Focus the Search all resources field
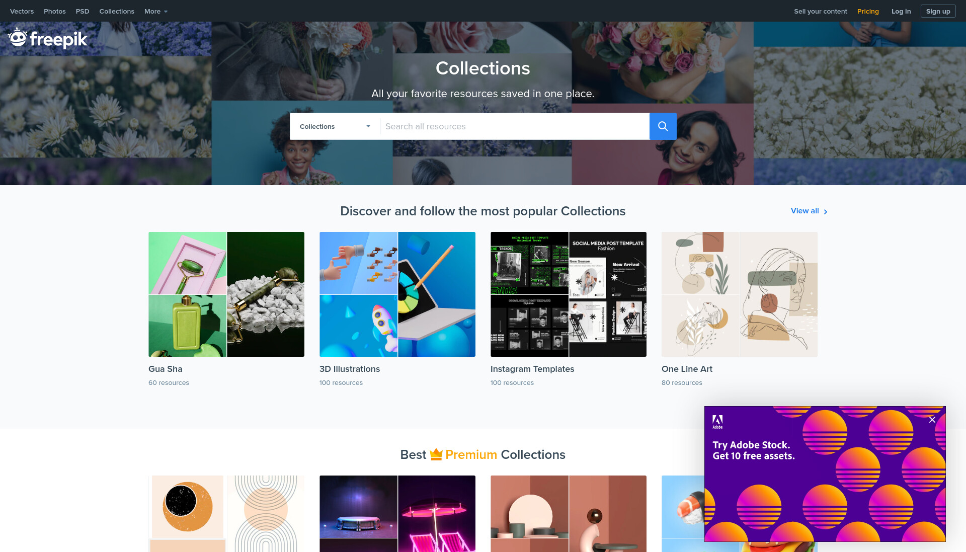This screenshot has height=552, width=966. coord(515,126)
